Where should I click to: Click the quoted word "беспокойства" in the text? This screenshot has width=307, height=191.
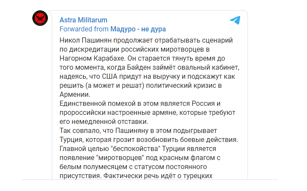pos(135,148)
